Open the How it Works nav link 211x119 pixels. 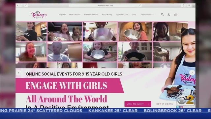(x=75, y=15)
